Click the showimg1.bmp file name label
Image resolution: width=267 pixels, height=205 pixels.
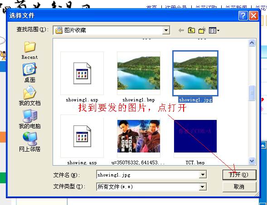point(139,100)
